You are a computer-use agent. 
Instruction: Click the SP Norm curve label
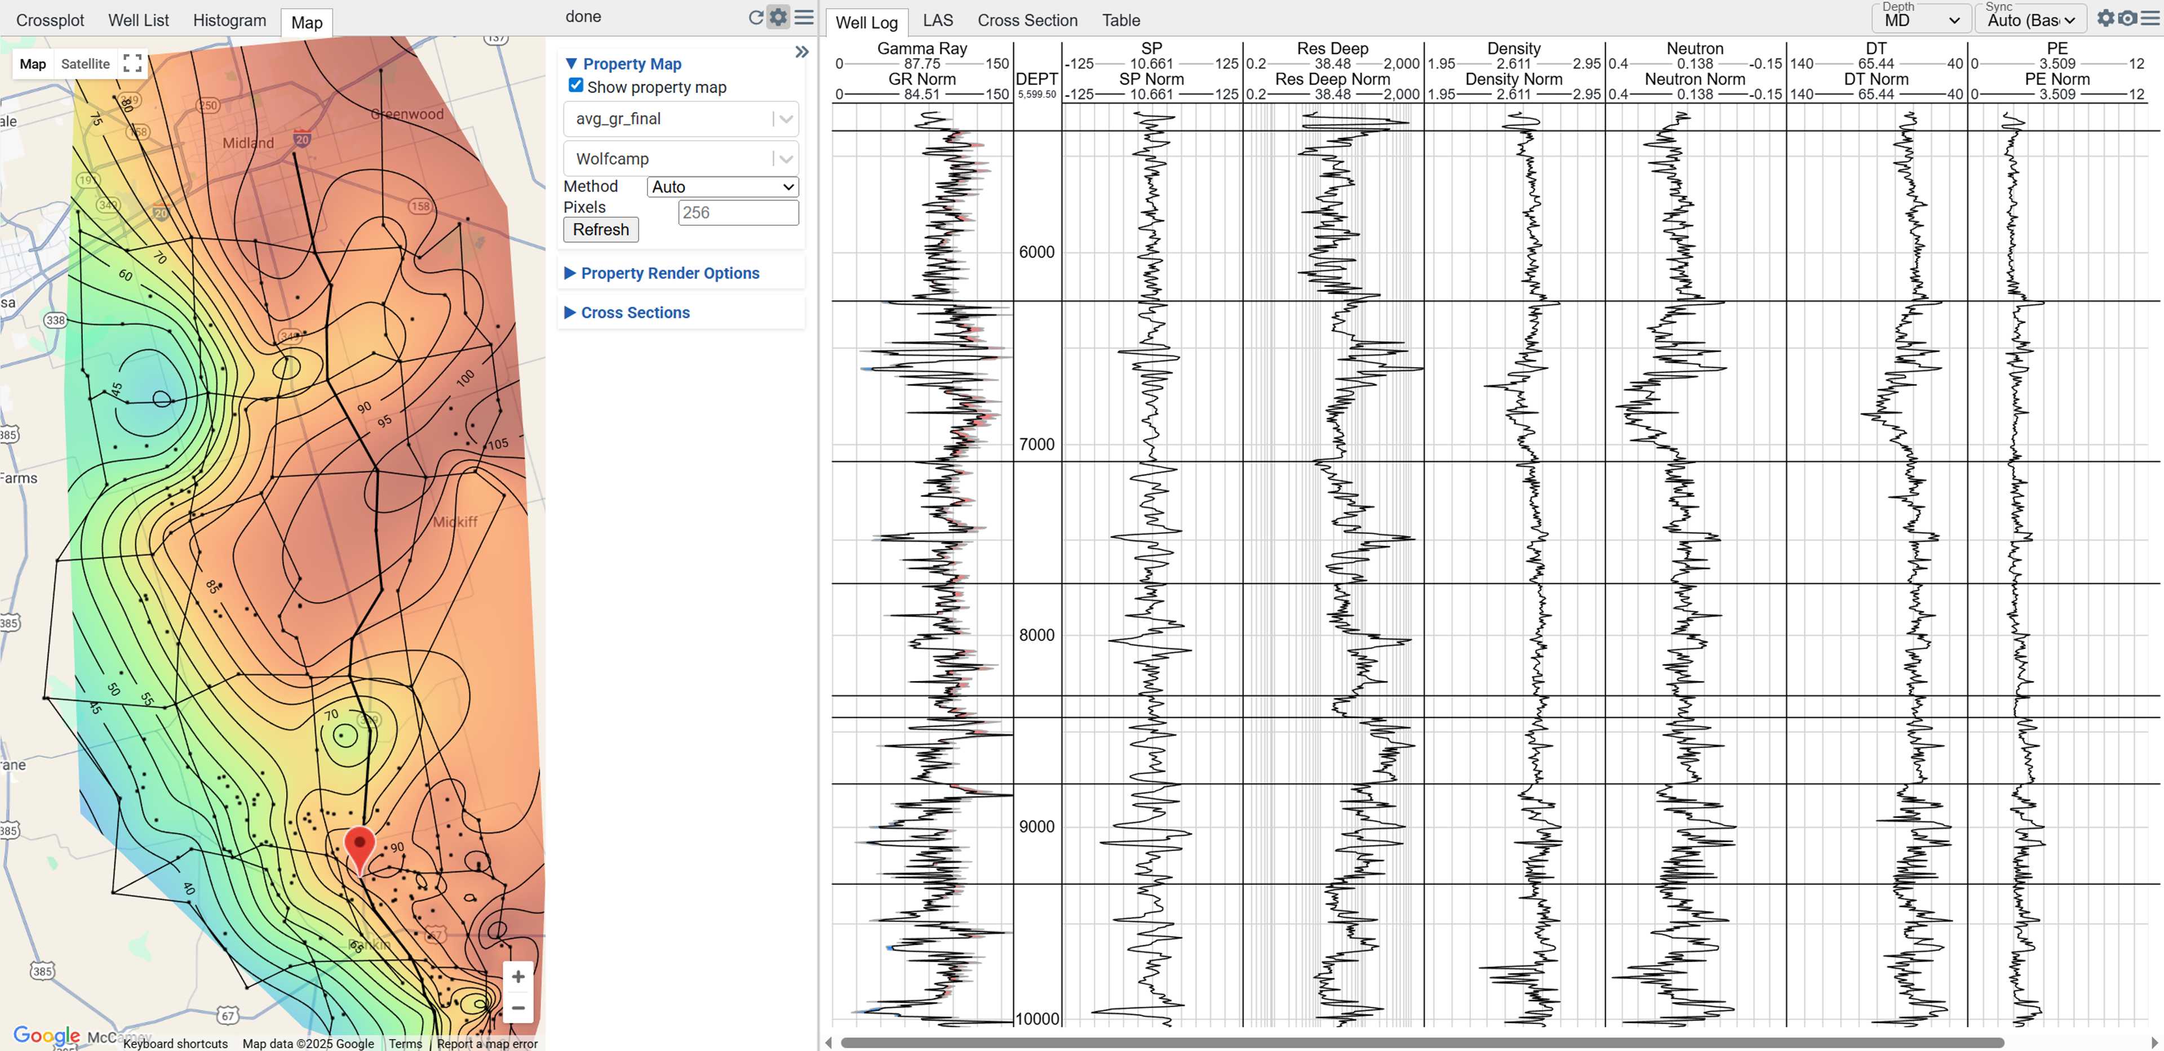pyautogui.click(x=1151, y=79)
